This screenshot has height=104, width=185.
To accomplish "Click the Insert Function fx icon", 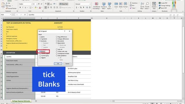I will [x=25, y=15].
